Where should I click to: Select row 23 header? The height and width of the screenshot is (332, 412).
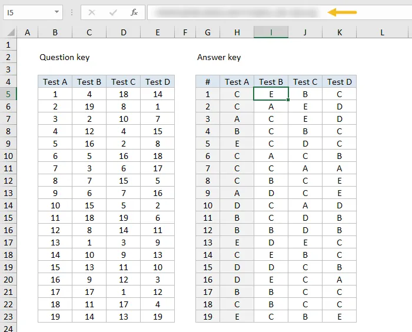[x=8, y=316]
